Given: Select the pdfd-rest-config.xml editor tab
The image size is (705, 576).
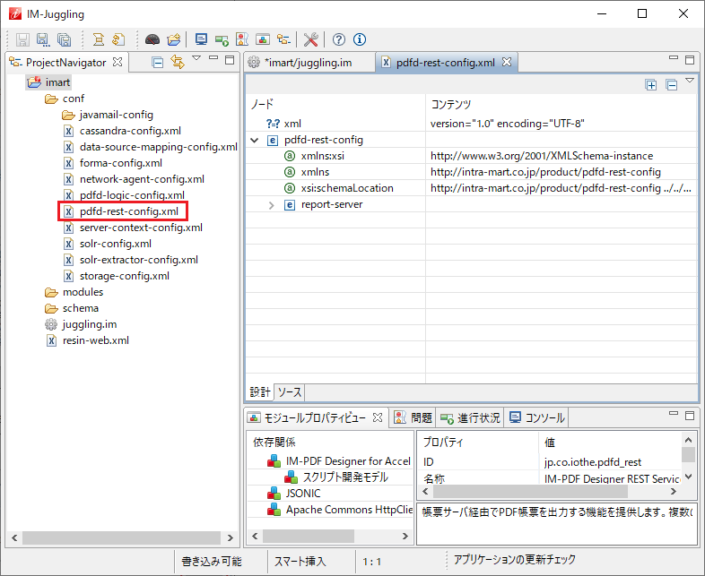Looking at the screenshot, I should pos(445,63).
